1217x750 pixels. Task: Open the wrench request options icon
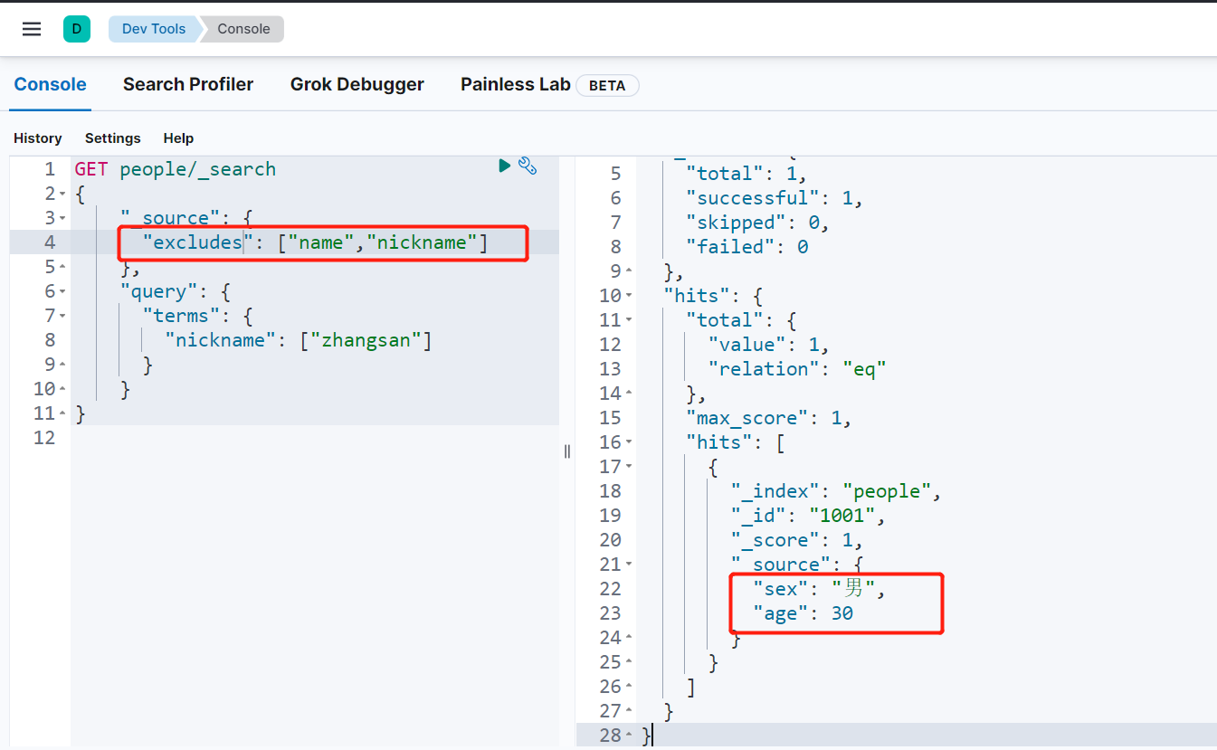pos(528,166)
